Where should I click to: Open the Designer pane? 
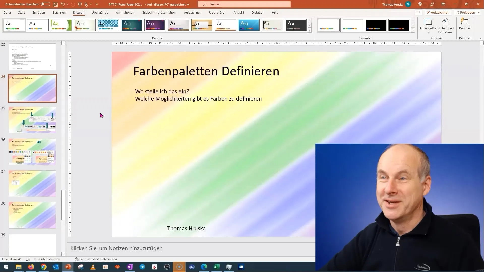pos(465,24)
